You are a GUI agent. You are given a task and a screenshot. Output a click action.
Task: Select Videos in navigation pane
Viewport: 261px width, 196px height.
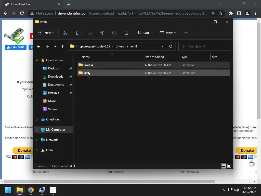pos(53,109)
